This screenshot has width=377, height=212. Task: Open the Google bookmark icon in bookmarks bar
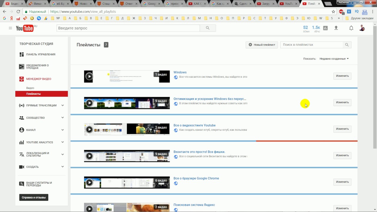[4, 18]
